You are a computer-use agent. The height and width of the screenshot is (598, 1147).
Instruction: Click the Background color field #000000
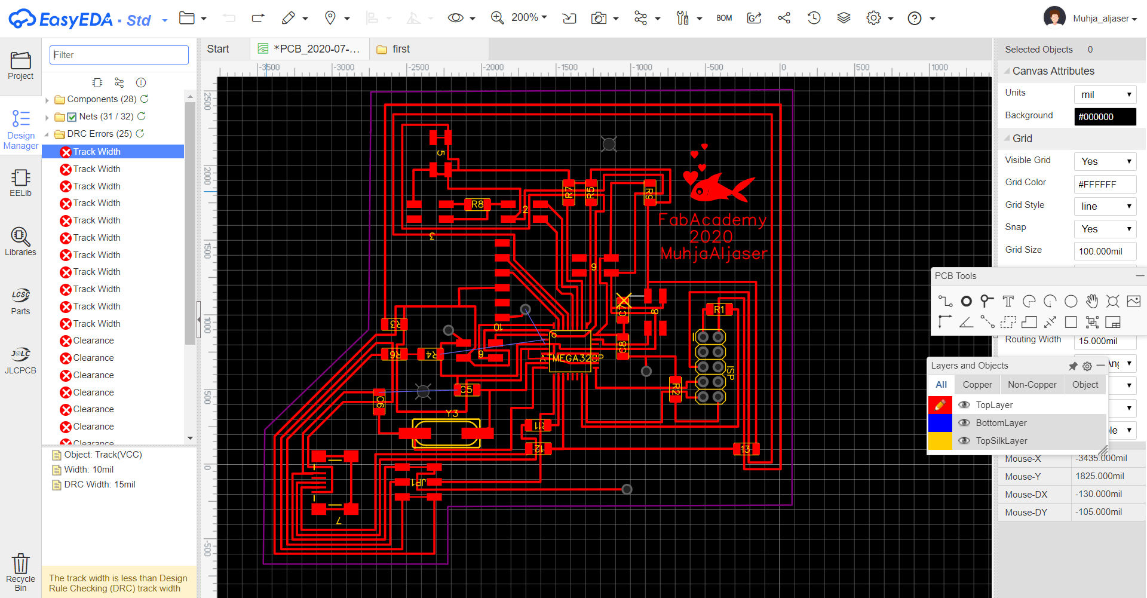click(1105, 116)
